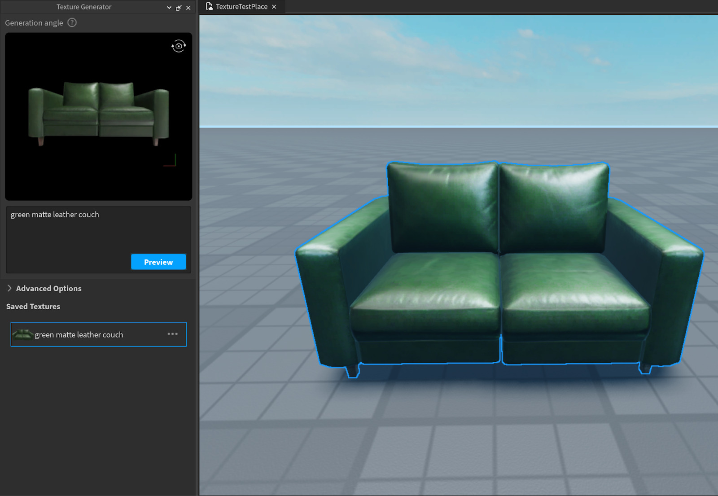Expand the Advanced Options section

point(44,288)
